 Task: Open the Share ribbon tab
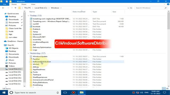(24, 4)
